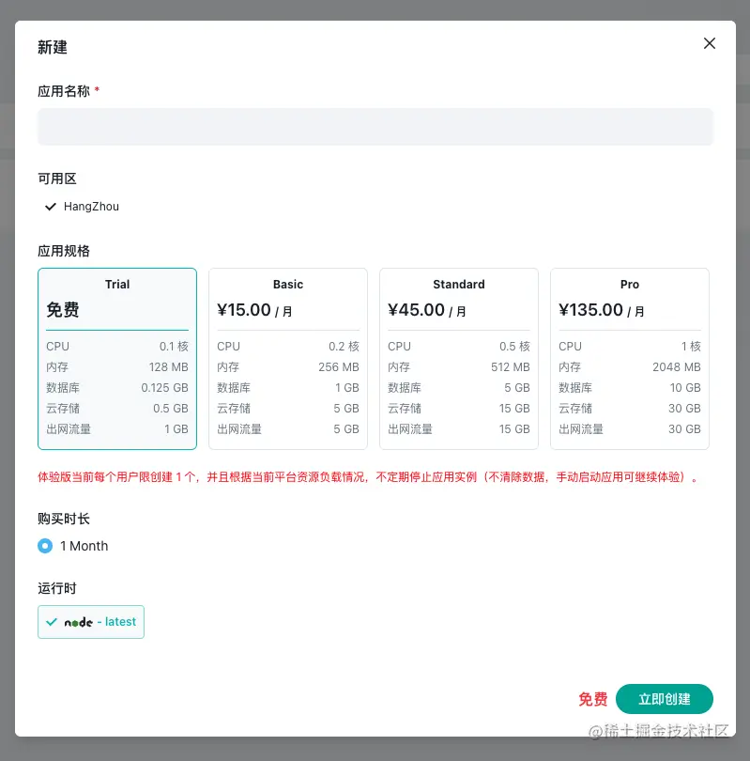750x761 pixels.
Task: Click the red 体验版 warning notice text
Action: 369,477
